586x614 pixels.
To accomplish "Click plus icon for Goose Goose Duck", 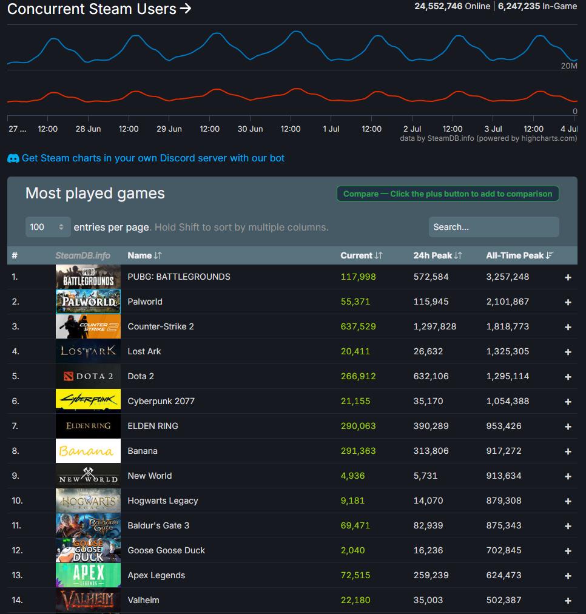I will click(x=568, y=551).
